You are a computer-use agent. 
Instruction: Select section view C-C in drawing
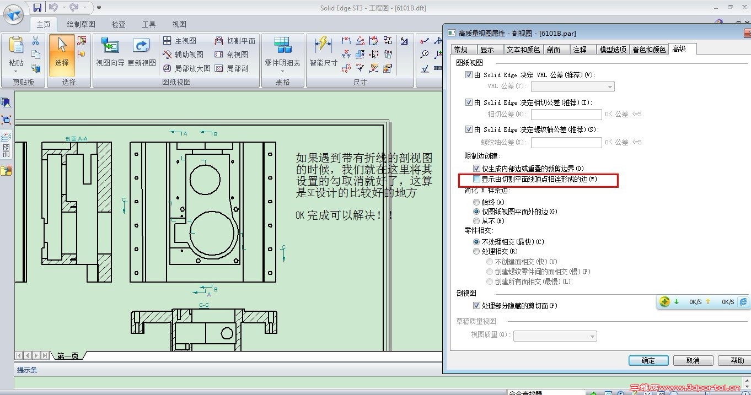204,329
